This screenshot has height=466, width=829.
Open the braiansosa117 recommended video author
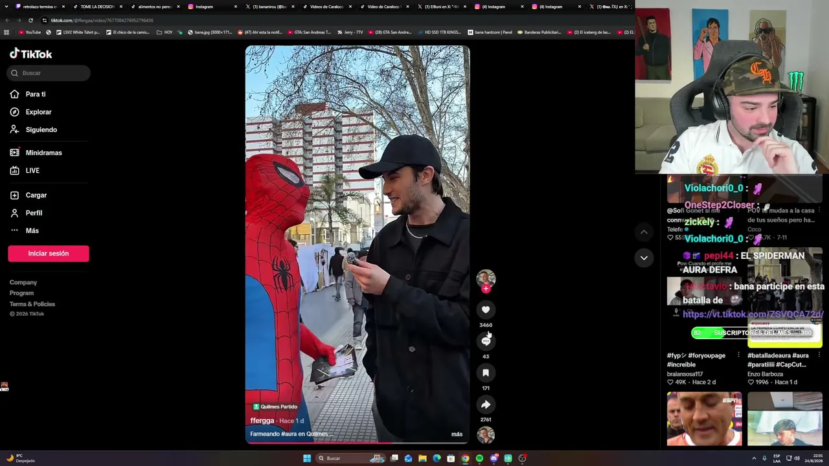point(685,374)
